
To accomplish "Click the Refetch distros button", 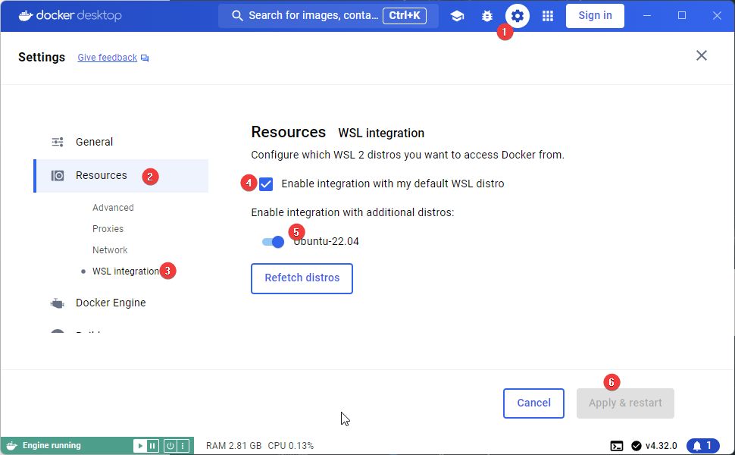I will [302, 278].
